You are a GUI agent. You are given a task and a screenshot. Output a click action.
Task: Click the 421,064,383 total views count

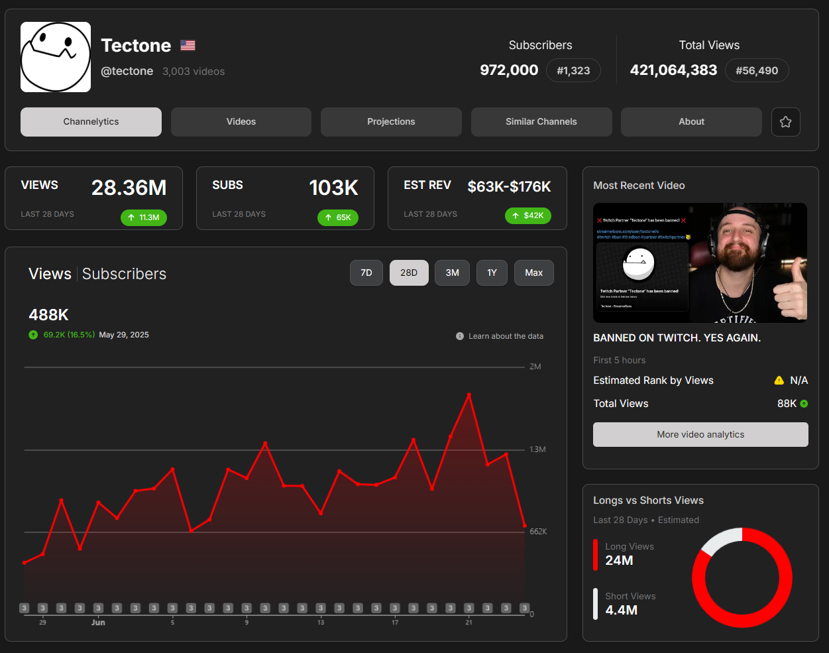(673, 70)
